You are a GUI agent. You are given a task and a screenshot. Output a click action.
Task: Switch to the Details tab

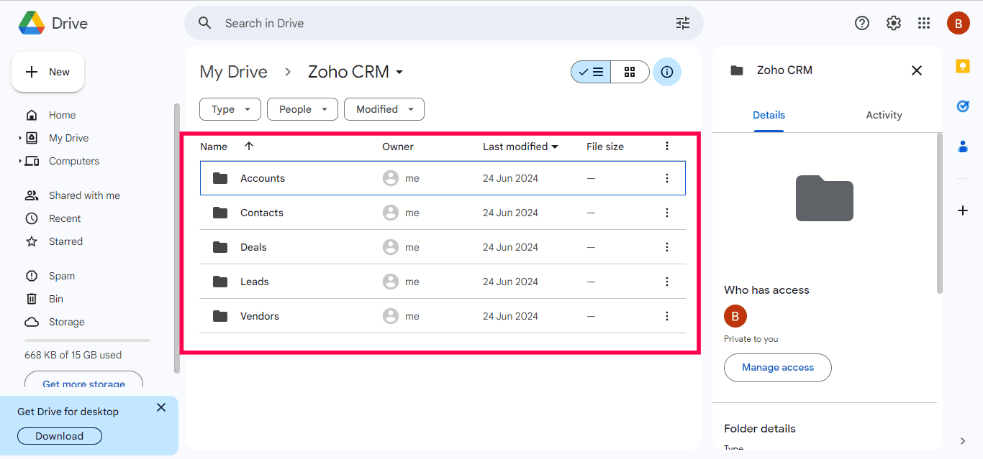pos(769,115)
